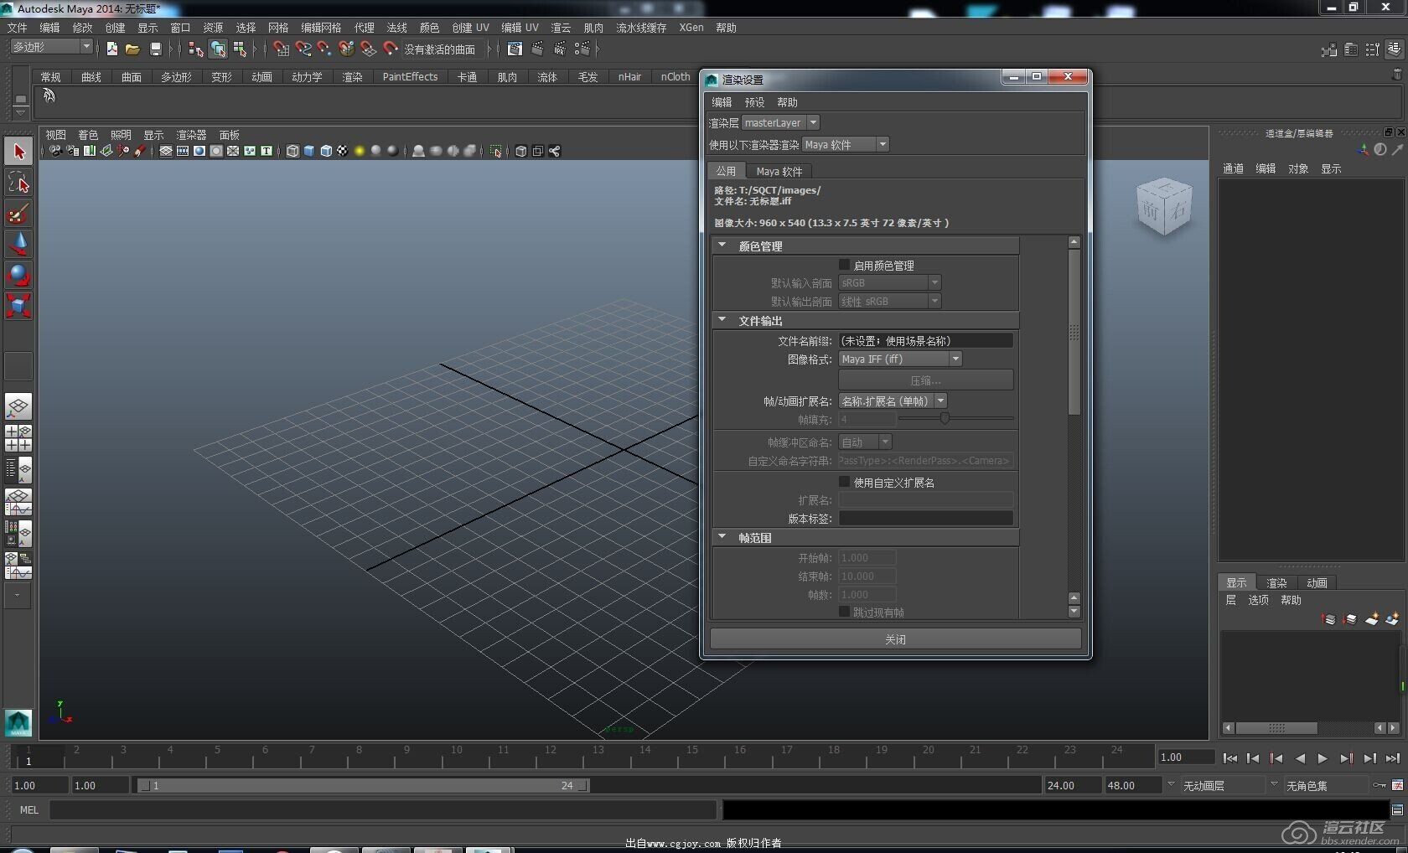Select the Scale tool red icon
The width and height of the screenshot is (1408, 853).
[x=18, y=305]
